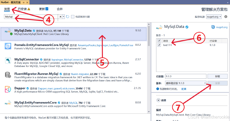Open the nuget.org link in details pane

[x=222, y=27]
